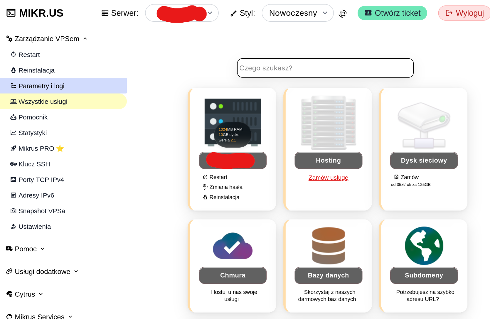490x319 pixels.
Task: Click the server selector icon beside Serwer label
Action: 105,13
